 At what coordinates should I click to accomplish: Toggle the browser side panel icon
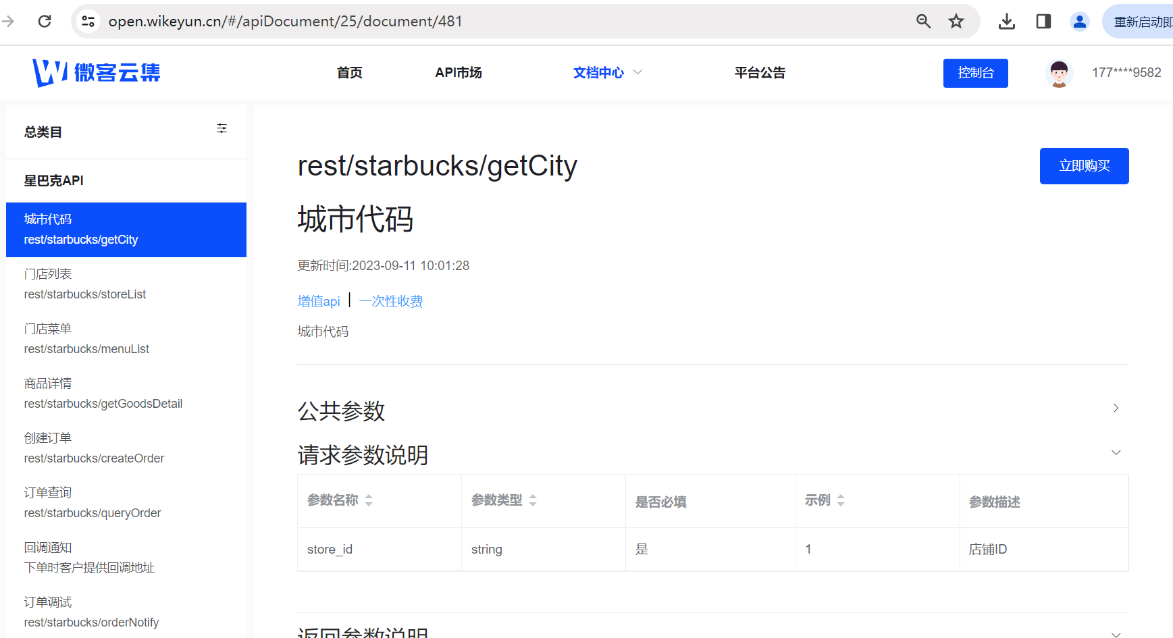pos(1043,21)
